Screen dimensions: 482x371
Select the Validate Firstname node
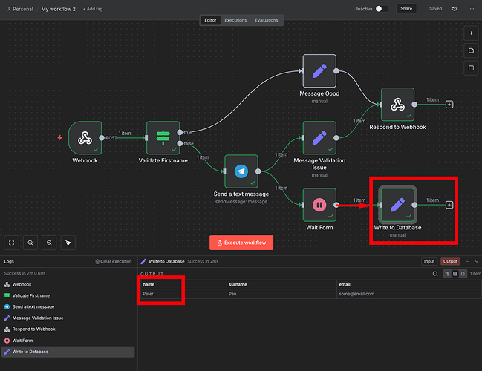coord(163,138)
